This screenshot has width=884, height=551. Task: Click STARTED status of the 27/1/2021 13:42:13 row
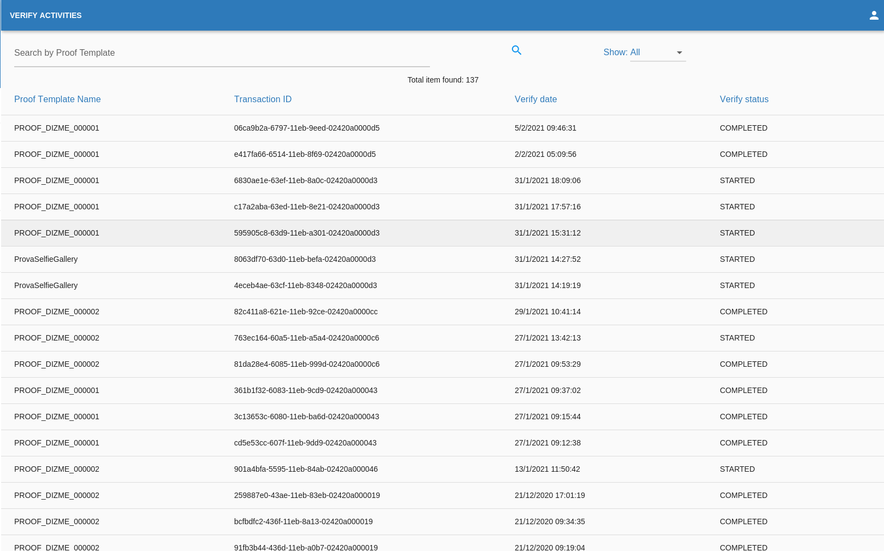pos(737,338)
